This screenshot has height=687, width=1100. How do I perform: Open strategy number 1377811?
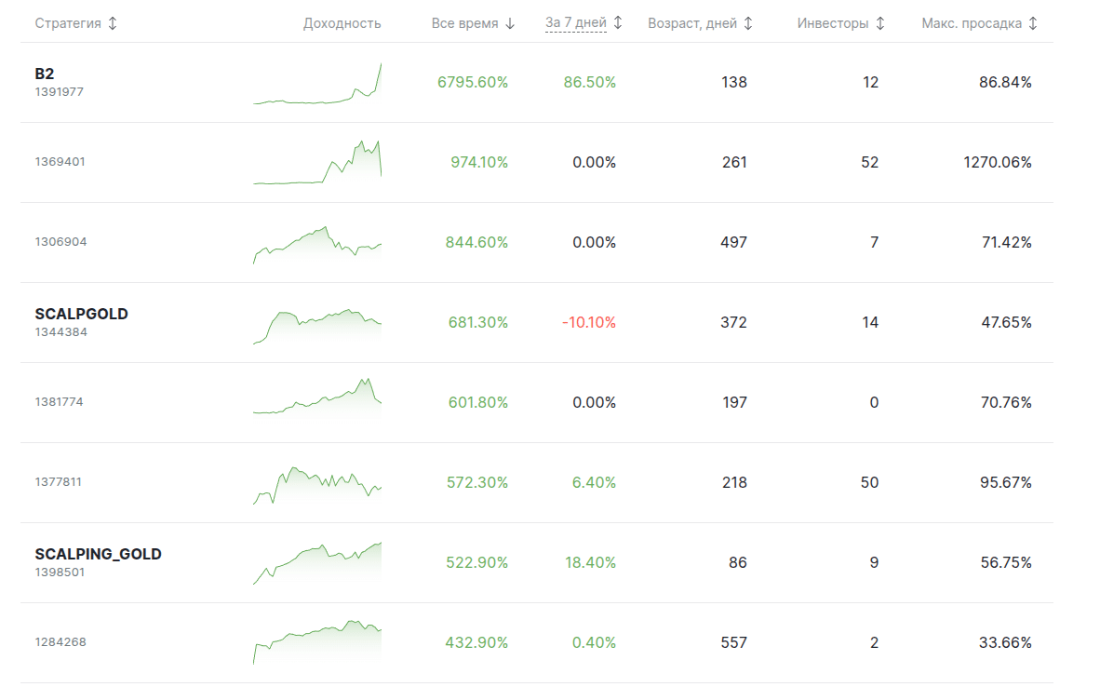pos(60,482)
